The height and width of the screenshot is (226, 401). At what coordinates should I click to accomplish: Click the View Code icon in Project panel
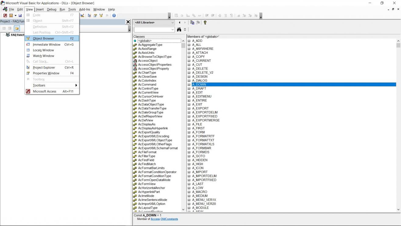[4, 28]
